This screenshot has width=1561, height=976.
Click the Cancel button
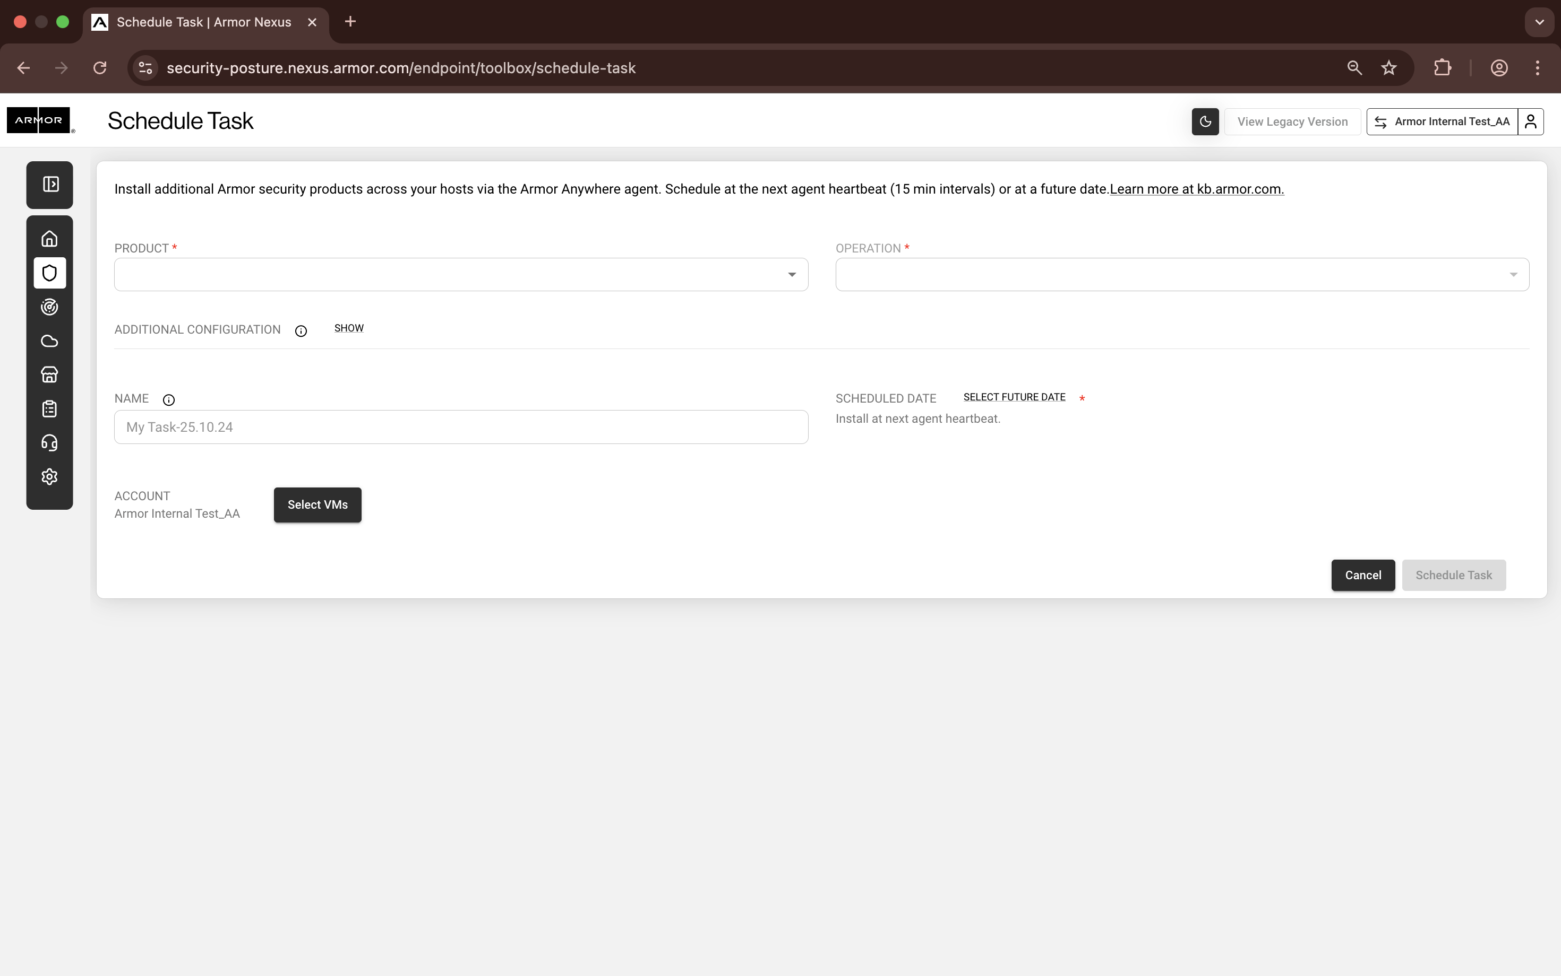[x=1362, y=575]
